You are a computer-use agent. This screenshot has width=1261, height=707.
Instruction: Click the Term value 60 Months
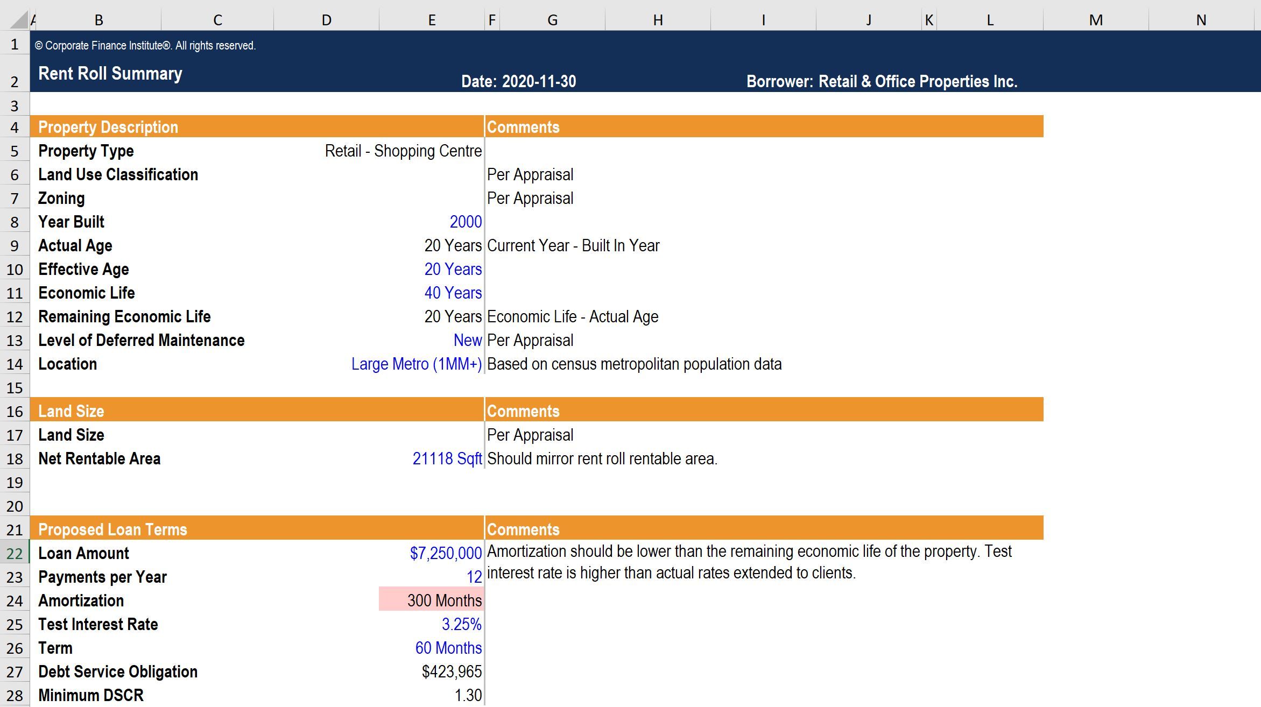click(448, 648)
